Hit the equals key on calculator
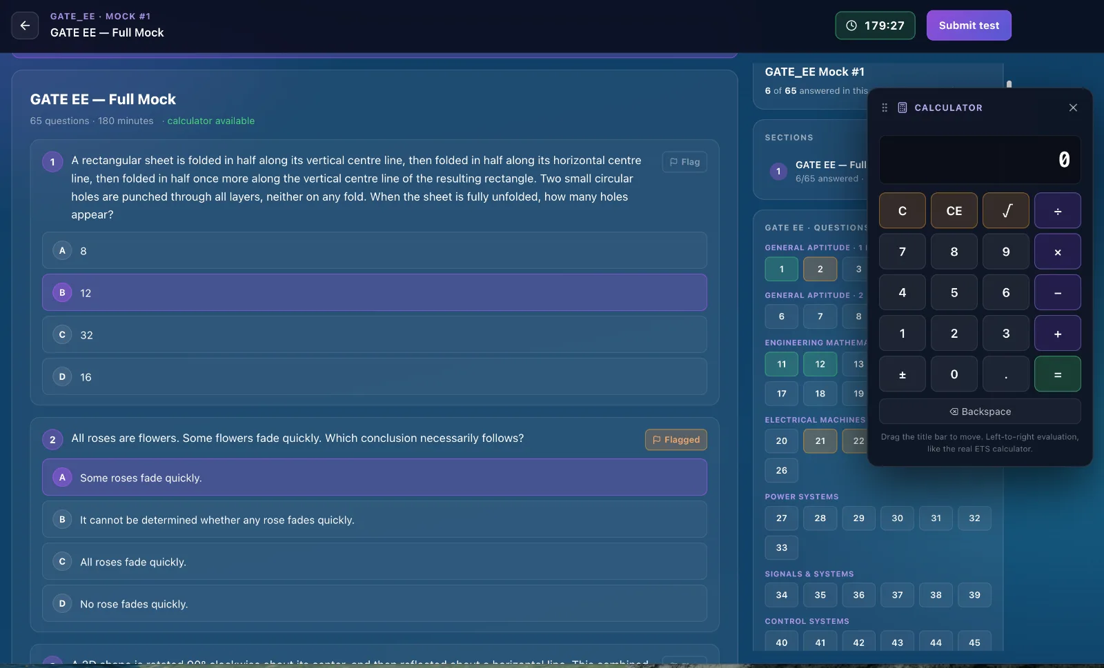 tap(1058, 374)
